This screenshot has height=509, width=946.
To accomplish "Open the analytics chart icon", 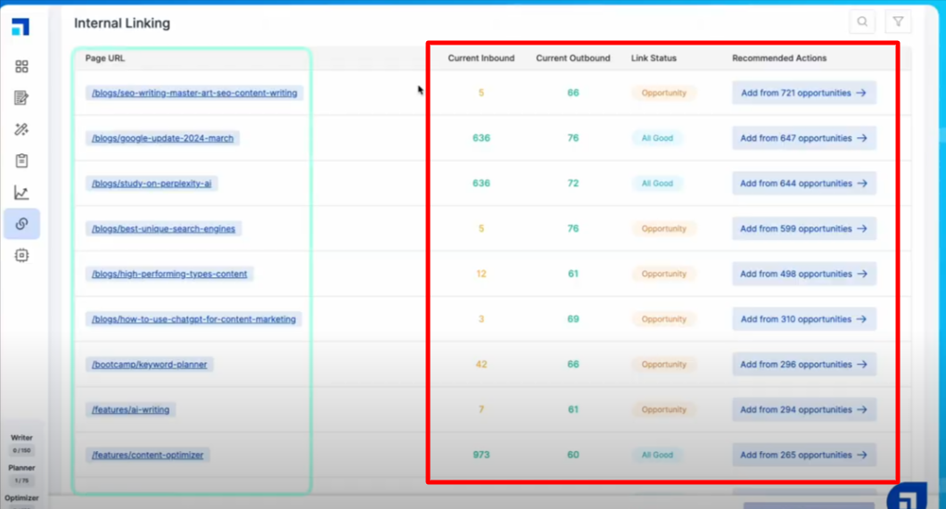I will [x=21, y=193].
